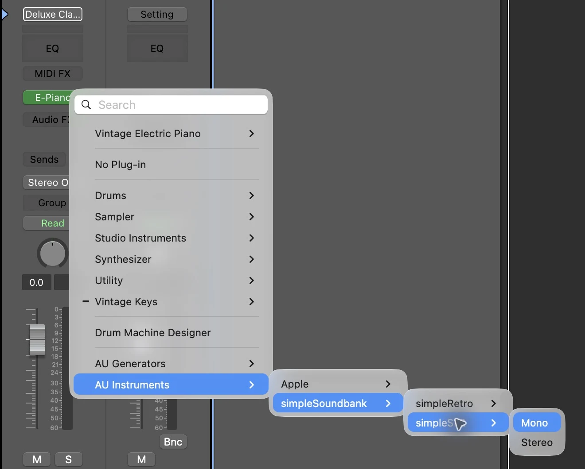
Task: Open the Vintage Electric Piano submenu
Action: pos(171,134)
